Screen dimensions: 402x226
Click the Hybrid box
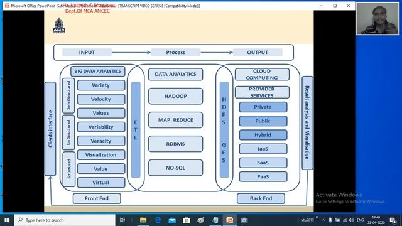pyautogui.click(x=263, y=135)
